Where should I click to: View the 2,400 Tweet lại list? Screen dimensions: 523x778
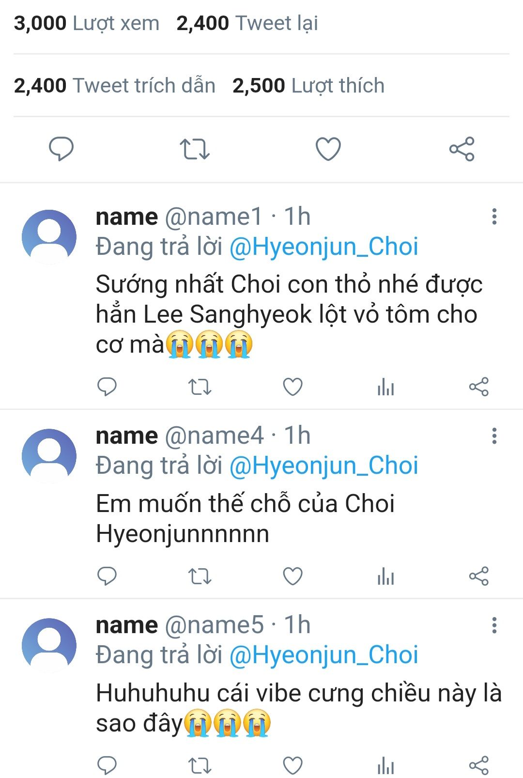[247, 23]
